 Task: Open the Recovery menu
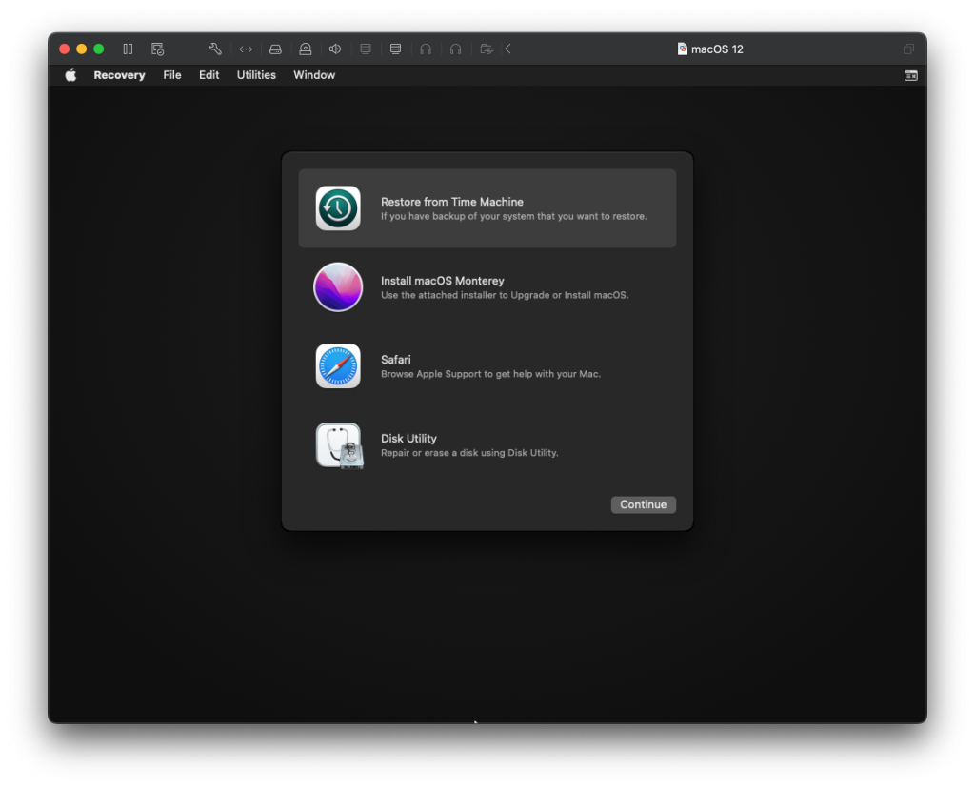tap(119, 75)
